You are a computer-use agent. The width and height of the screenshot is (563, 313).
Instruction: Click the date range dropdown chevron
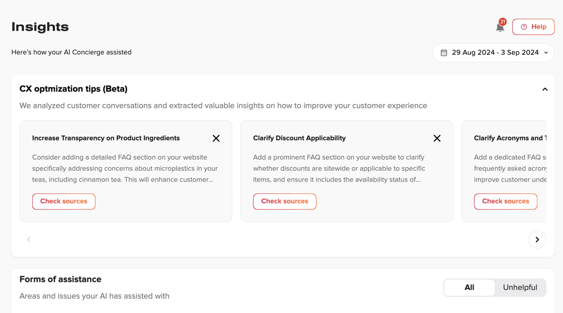[x=546, y=53]
